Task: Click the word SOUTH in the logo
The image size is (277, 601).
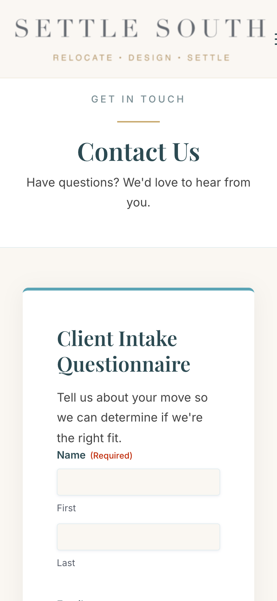Action: pos(211,28)
